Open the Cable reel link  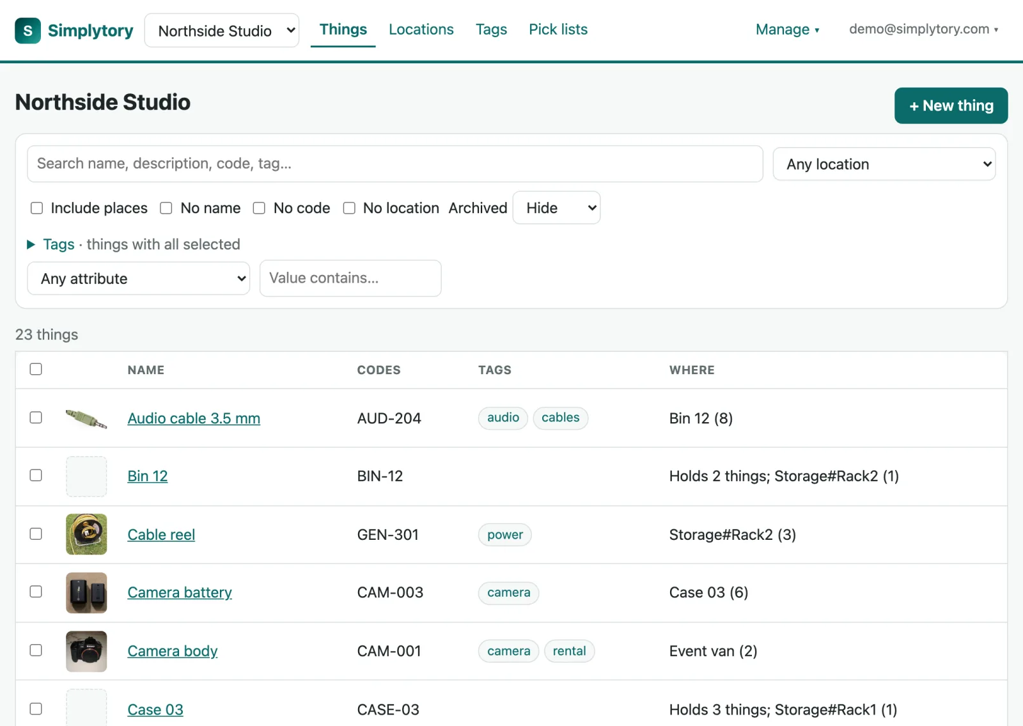coord(161,535)
